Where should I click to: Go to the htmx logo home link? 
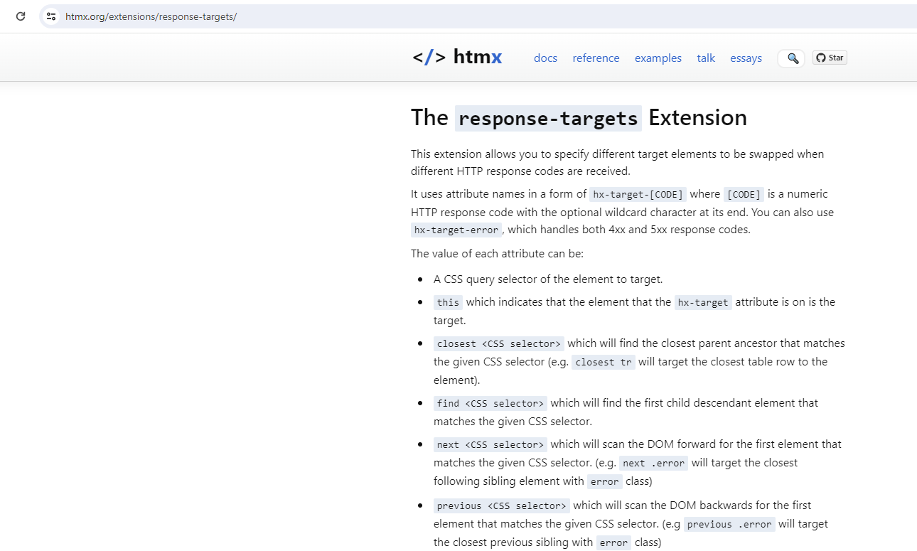[x=457, y=58]
